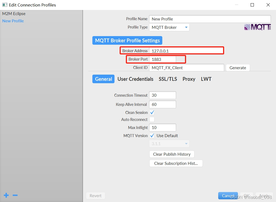Click the minus icon to remove the profile

tap(15, 195)
